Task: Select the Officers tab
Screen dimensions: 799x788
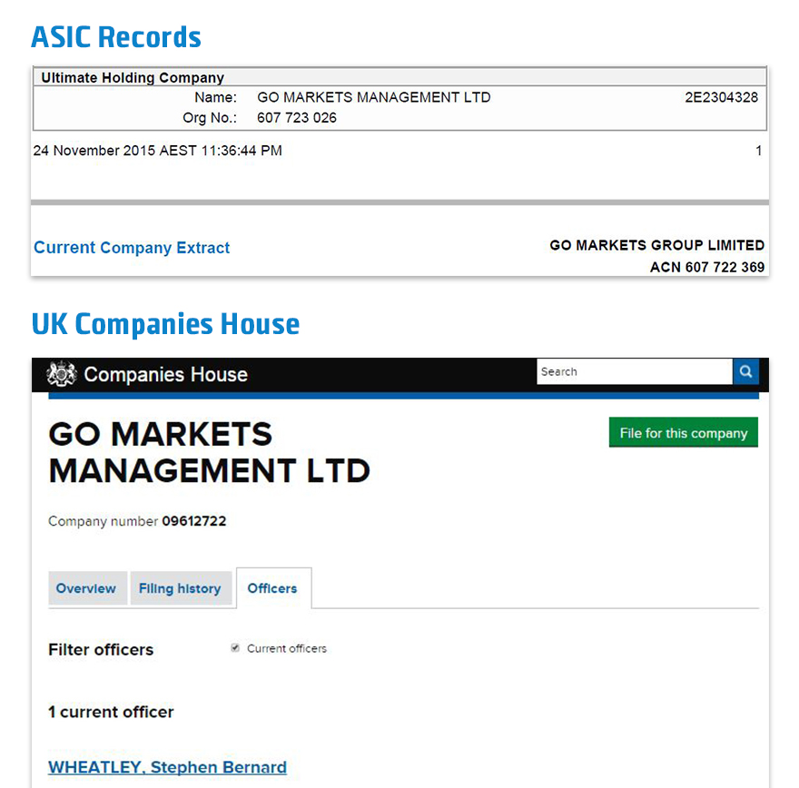Action: coord(272,588)
